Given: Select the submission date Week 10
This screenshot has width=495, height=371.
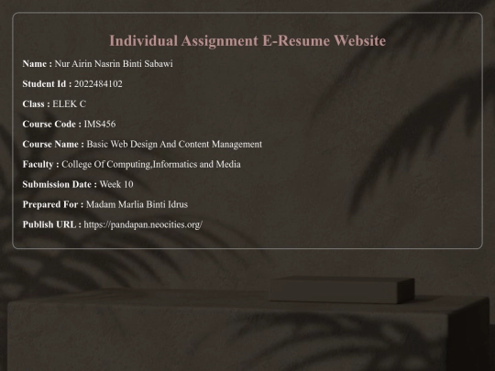Looking at the screenshot, I should coord(116,184).
